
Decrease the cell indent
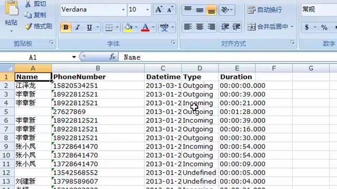tap(225, 27)
